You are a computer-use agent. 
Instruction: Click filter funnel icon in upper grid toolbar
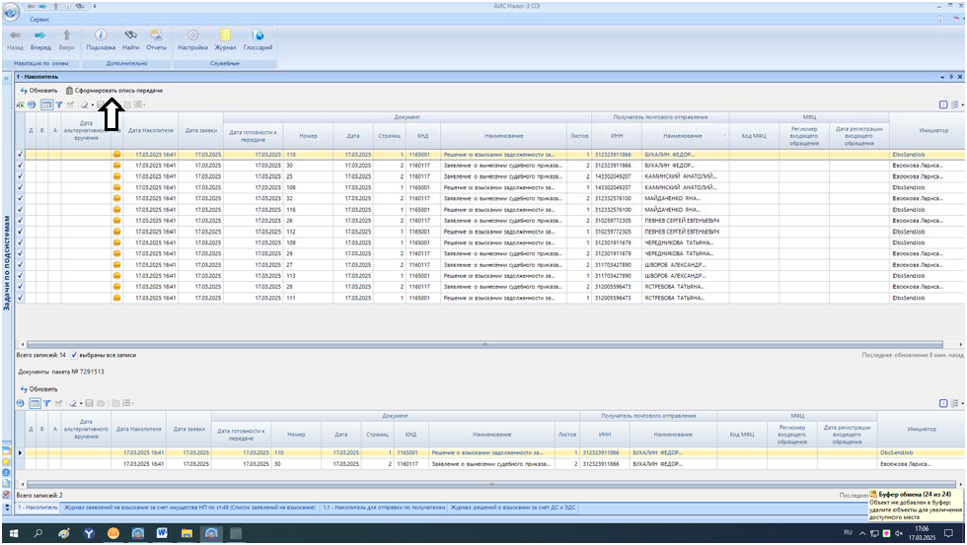(x=58, y=103)
